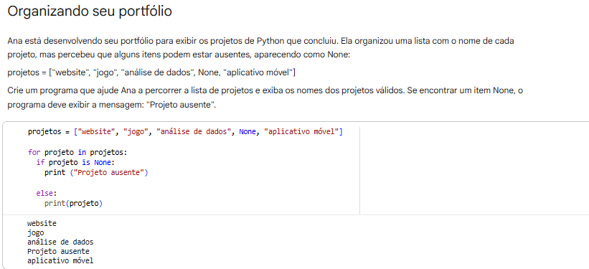Click code line "print(projeto)"
The image size is (589, 269).
73,203
